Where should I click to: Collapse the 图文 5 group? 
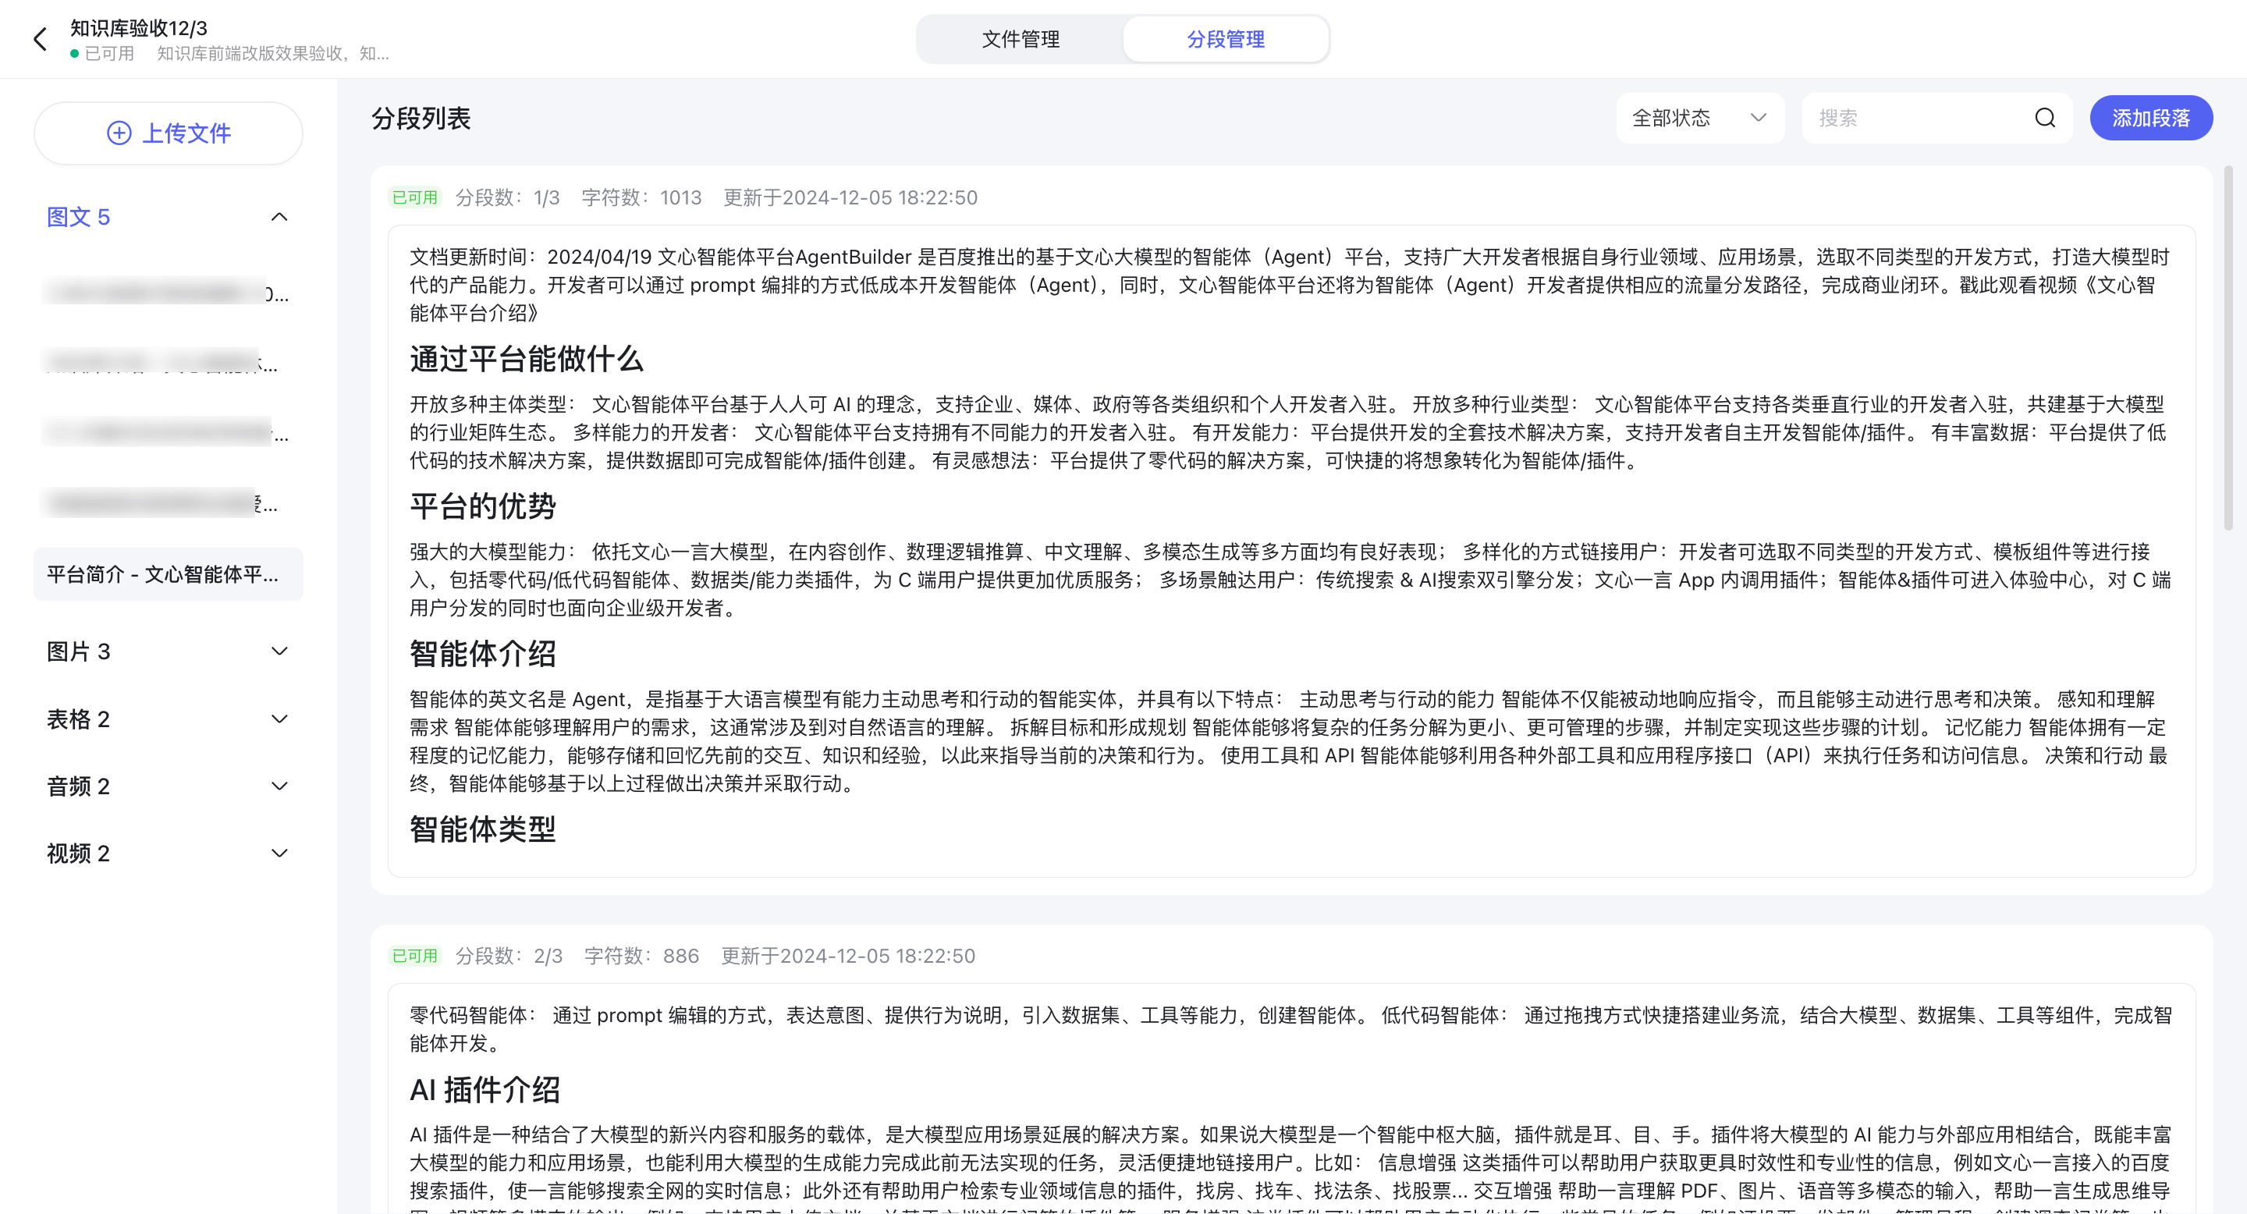coord(279,217)
